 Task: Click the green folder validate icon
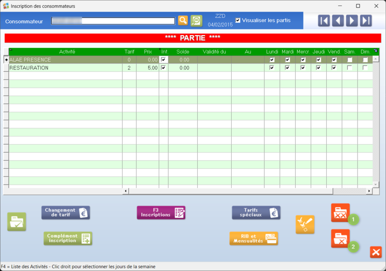click(17, 222)
